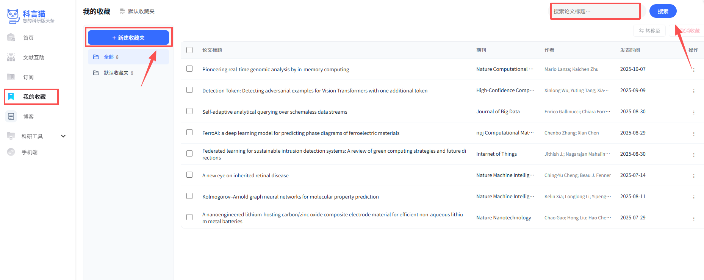Open paper FerroAI deep learning model
This screenshot has height=280, width=704.
point(301,133)
